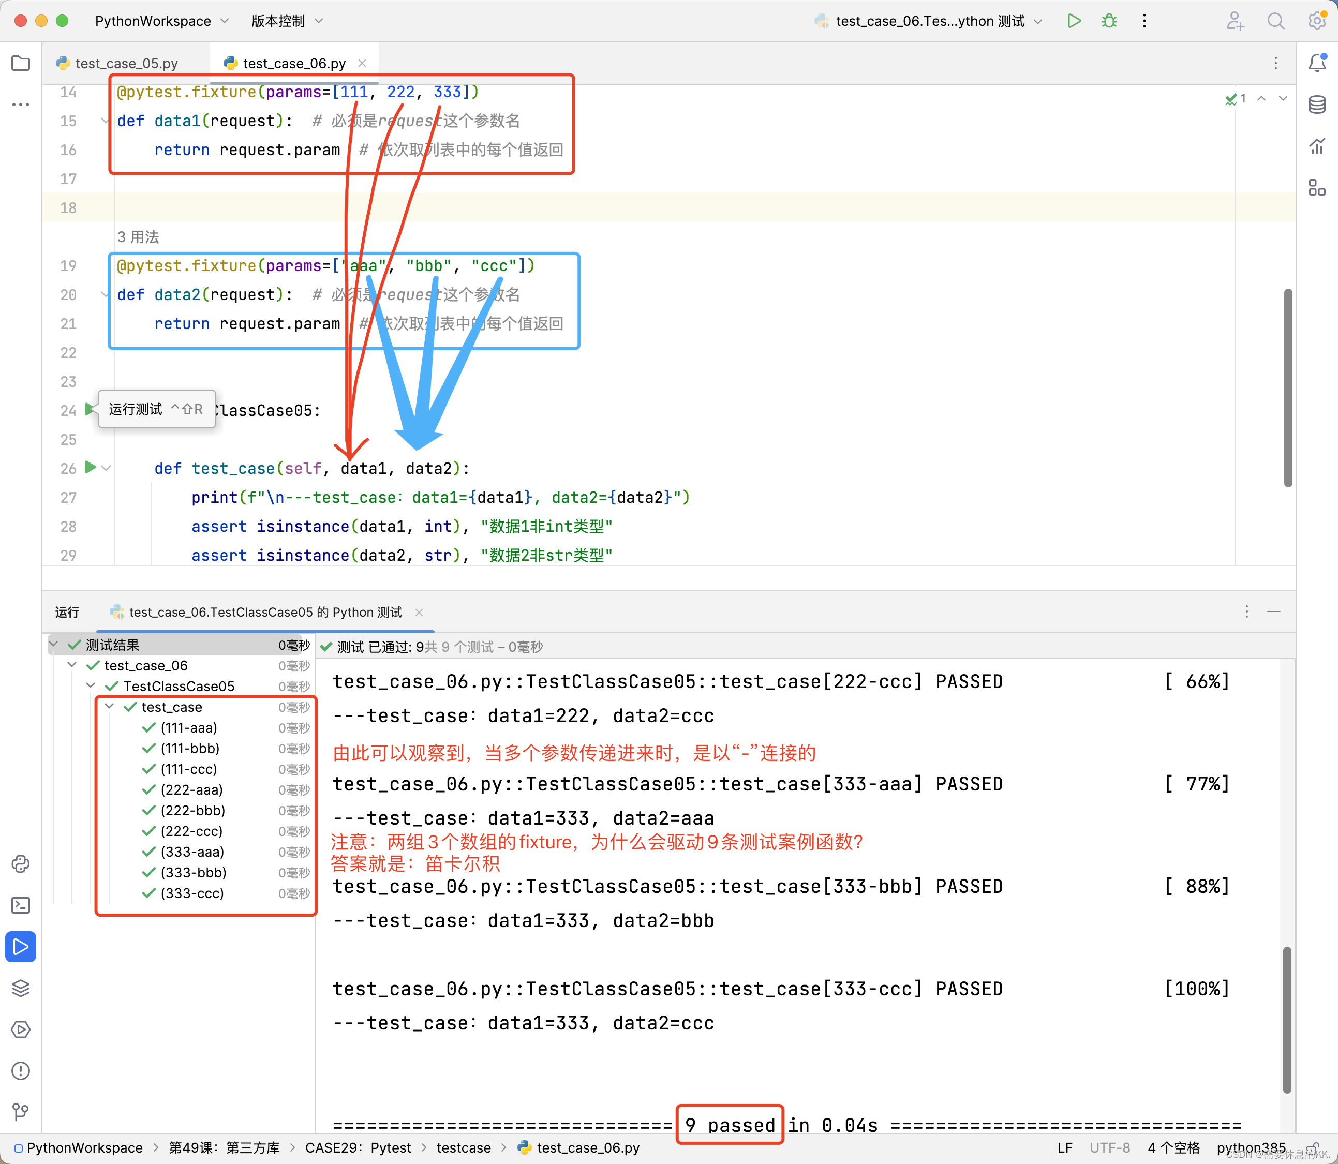Open Code With Me add-user icon
The width and height of the screenshot is (1338, 1164).
click(x=1235, y=21)
